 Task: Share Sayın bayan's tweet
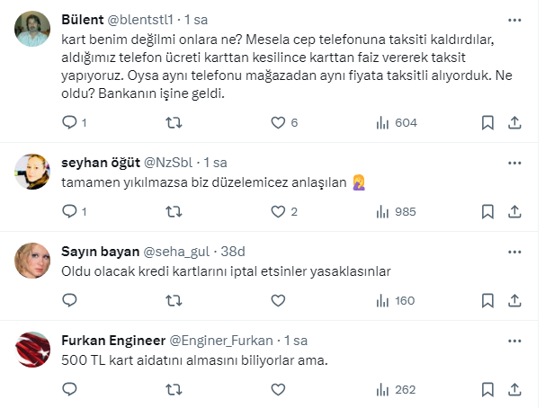coord(515,300)
